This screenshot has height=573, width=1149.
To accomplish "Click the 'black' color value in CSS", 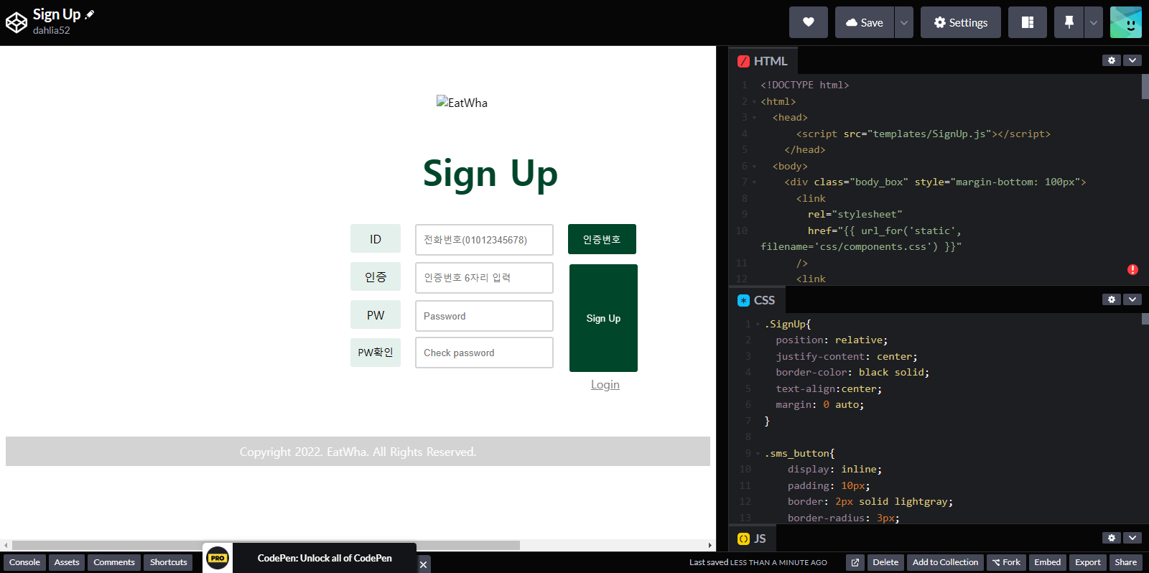I will [873, 373].
